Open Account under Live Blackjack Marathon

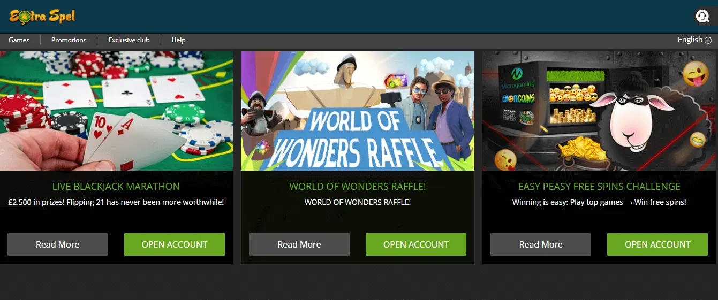[x=175, y=244]
